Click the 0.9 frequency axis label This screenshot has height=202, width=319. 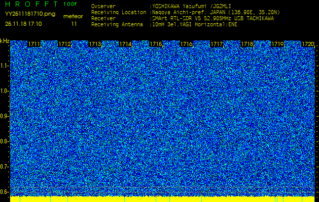[4, 116]
